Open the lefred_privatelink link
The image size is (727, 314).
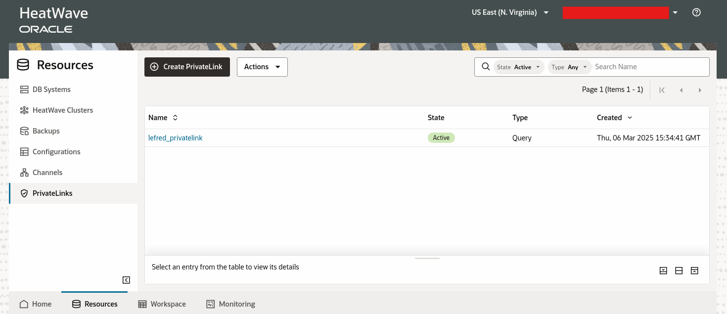click(176, 138)
